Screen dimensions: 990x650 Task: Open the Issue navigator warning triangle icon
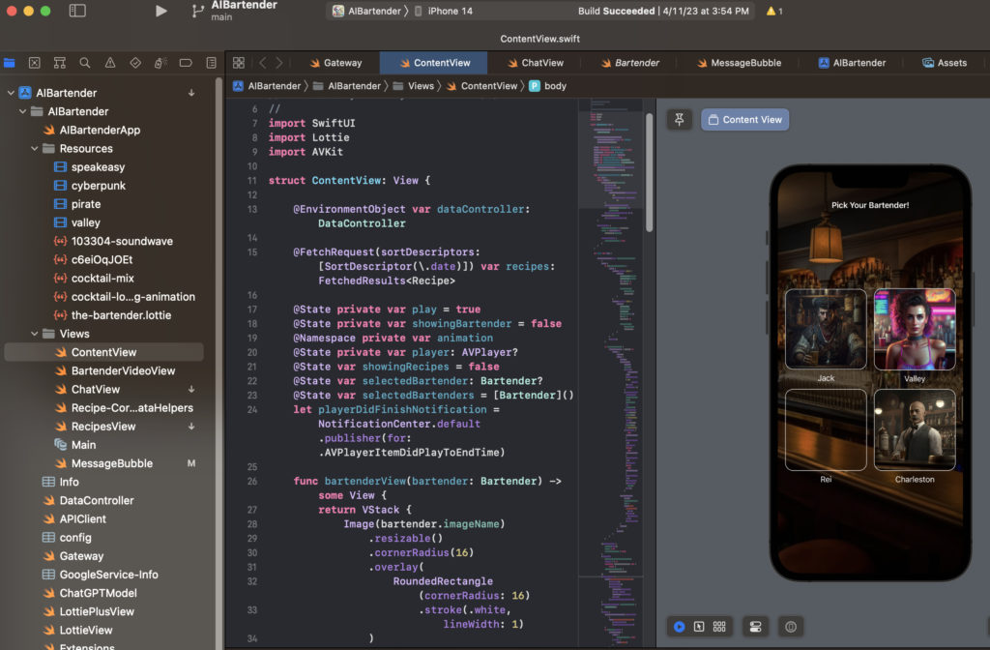[110, 63]
